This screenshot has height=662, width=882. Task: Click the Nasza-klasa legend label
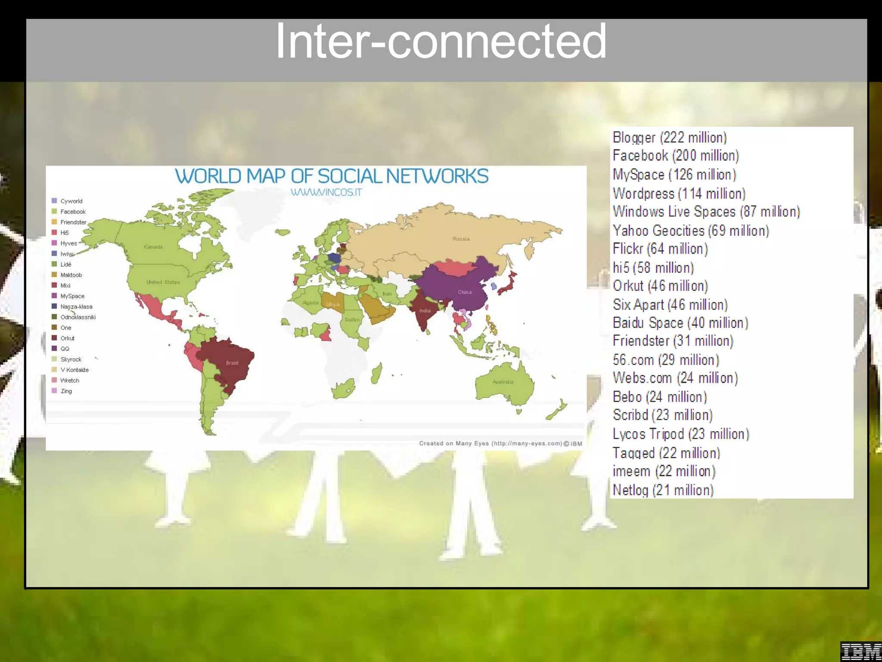tap(76, 306)
